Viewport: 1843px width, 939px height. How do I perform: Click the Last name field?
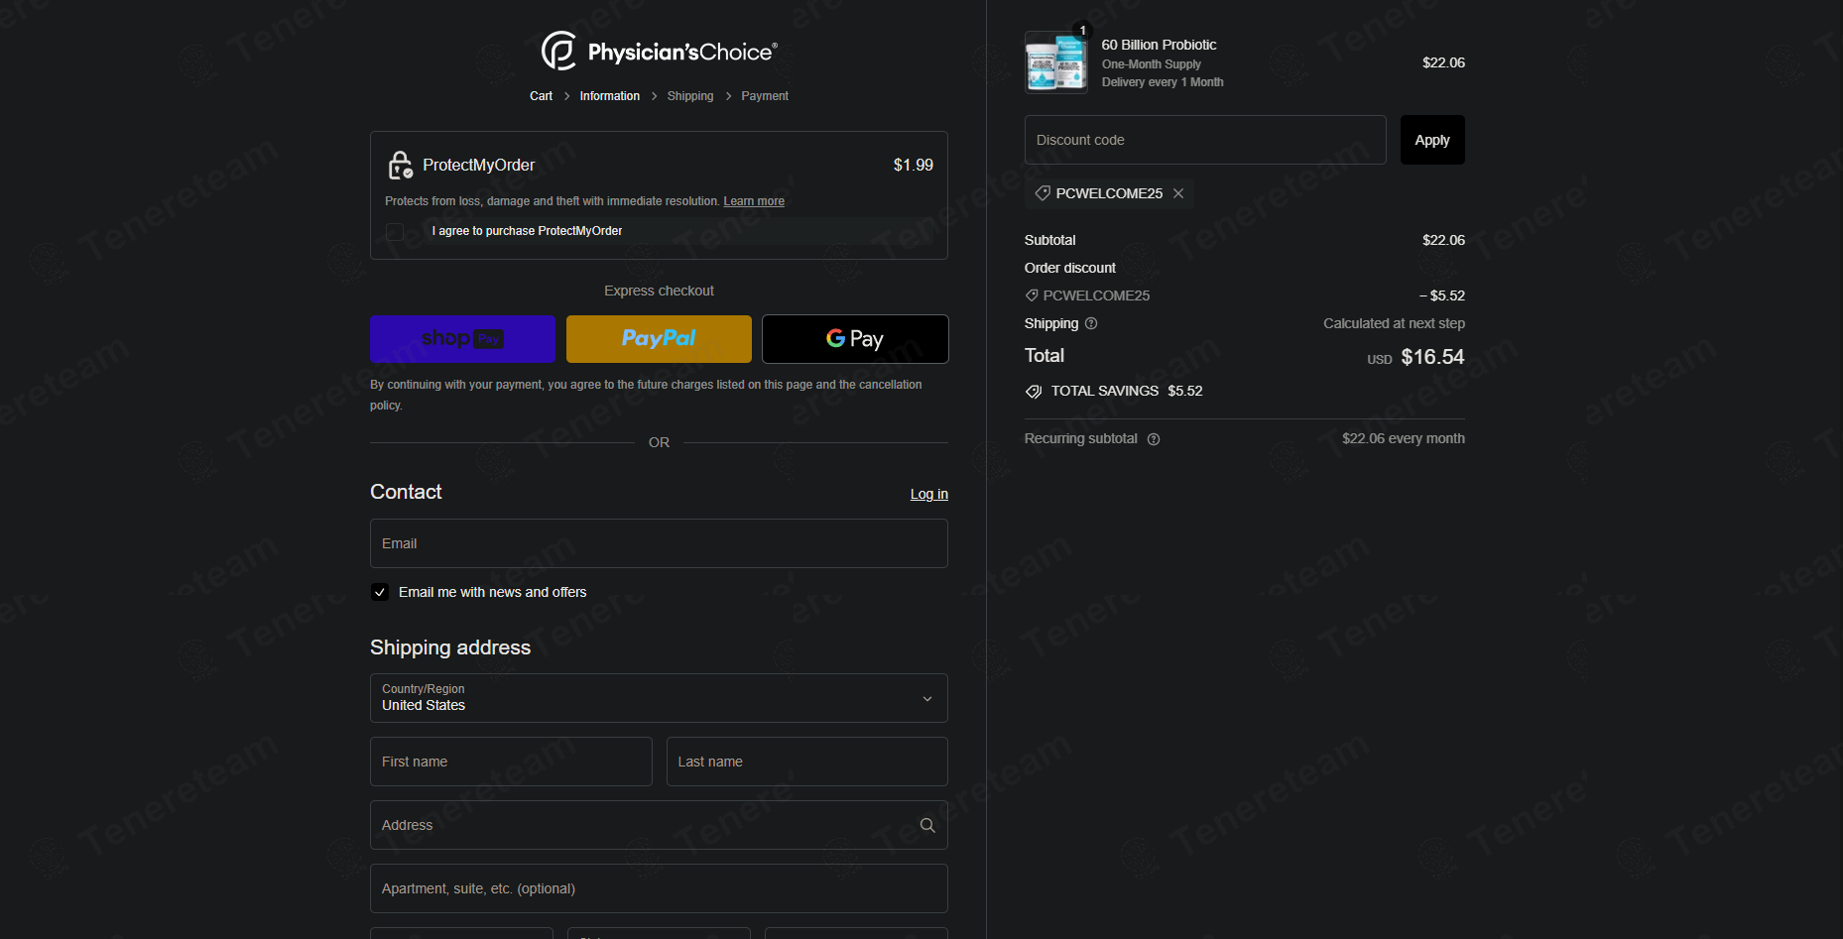click(807, 762)
